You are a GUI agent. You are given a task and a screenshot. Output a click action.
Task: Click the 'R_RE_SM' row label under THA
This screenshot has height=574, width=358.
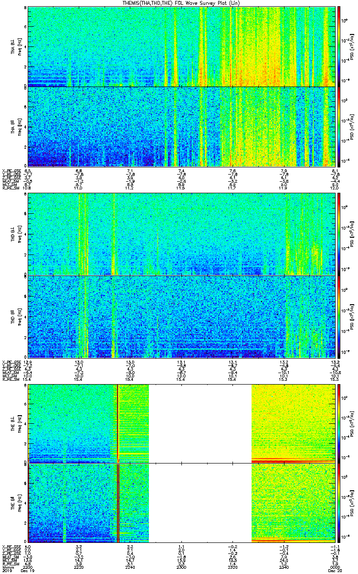pyautogui.click(x=10, y=188)
